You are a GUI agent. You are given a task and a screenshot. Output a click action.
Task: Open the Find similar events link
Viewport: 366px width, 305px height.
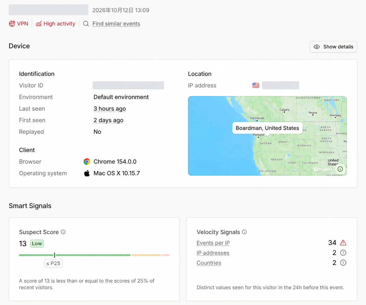coord(116,24)
